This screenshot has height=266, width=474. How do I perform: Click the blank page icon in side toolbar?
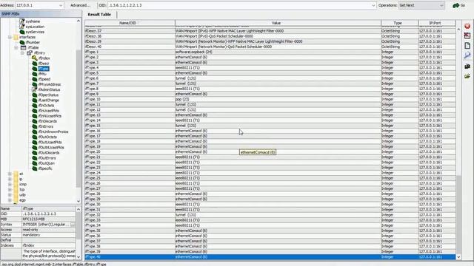click(467, 46)
